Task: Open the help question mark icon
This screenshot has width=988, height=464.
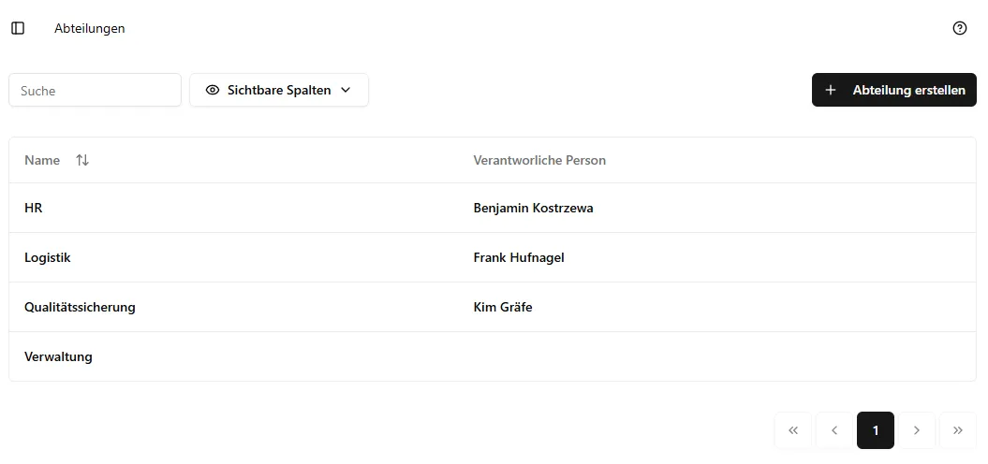Action: pyautogui.click(x=959, y=28)
